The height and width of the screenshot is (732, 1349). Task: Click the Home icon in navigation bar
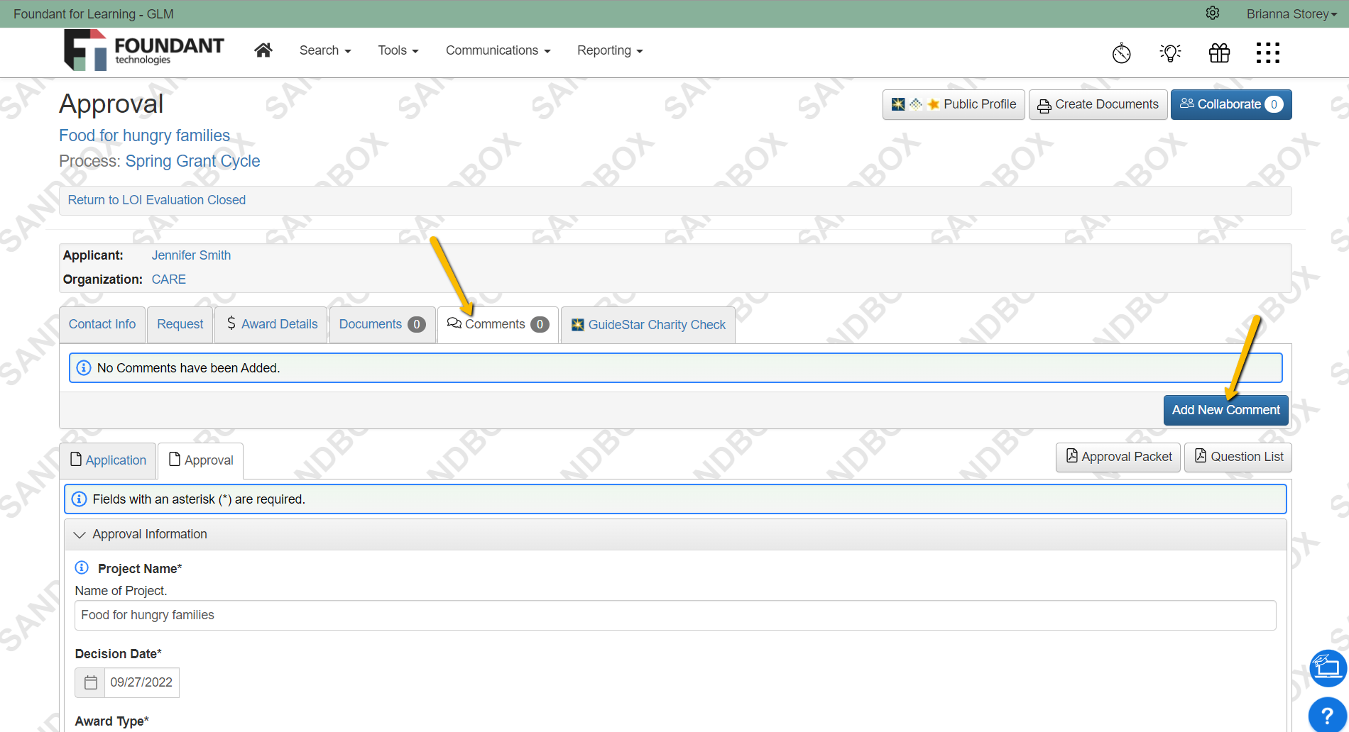(263, 50)
